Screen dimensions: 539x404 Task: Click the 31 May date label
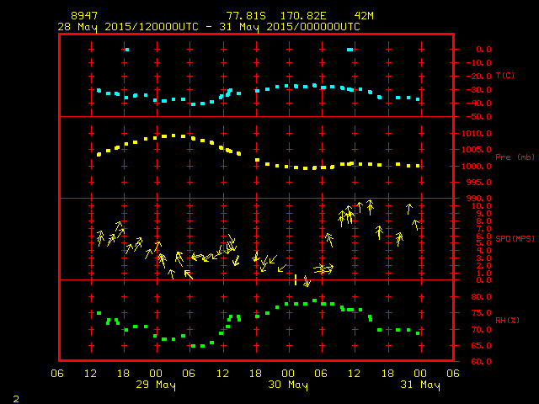(420, 385)
